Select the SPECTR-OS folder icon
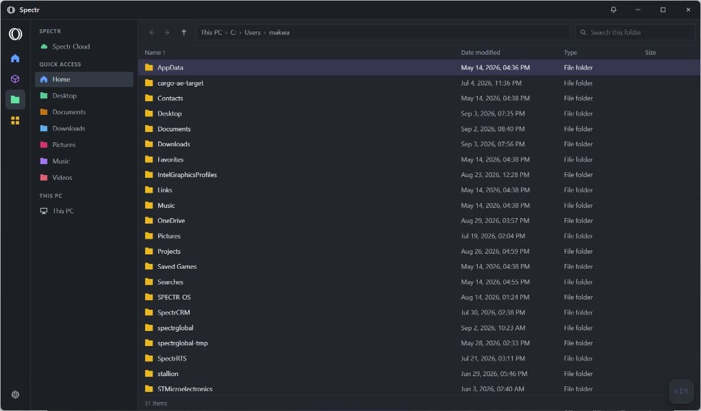Screen dimensions: 701x411 [149, 297]
